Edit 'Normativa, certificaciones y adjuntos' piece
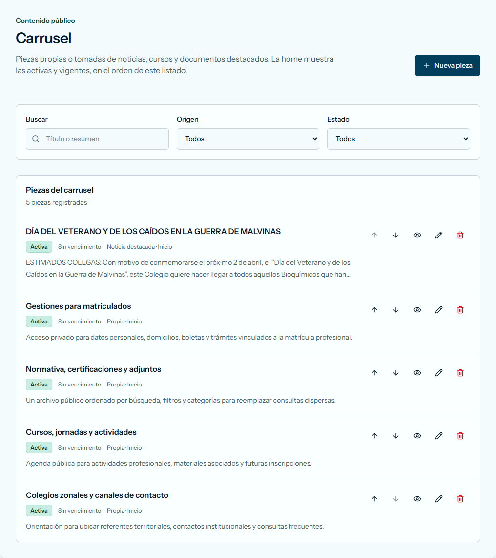Viewport: 496px width, 558px height. pos(439,373)
